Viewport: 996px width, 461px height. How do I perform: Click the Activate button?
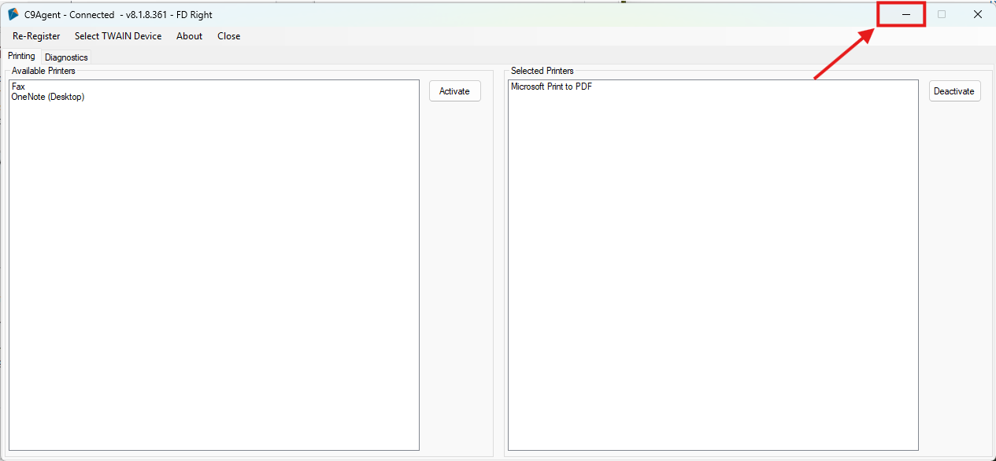pyautogui.click(x=455, y=91)
